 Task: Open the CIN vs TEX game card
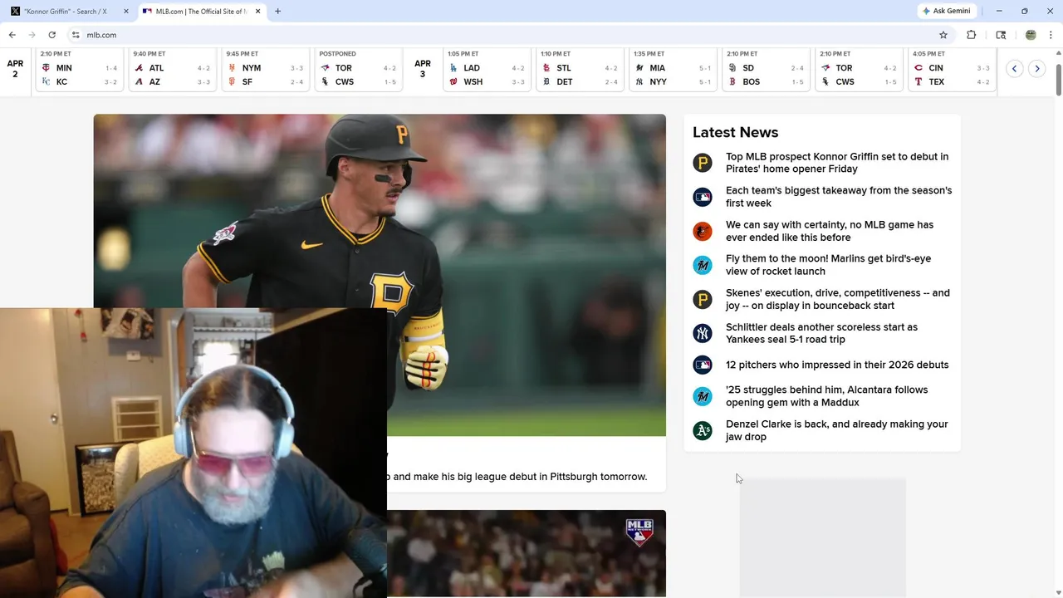952,69
